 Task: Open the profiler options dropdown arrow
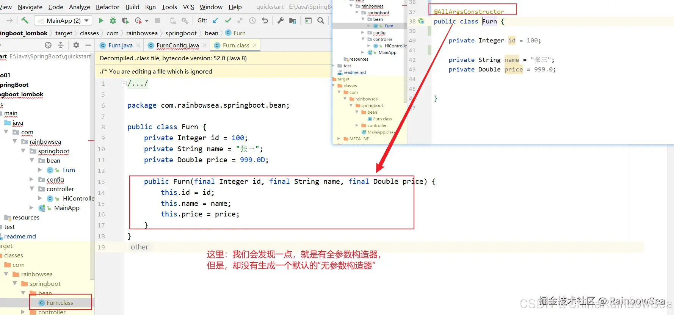147,21
